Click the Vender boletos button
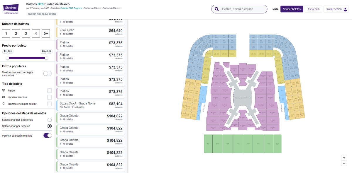 coord(292,9)
